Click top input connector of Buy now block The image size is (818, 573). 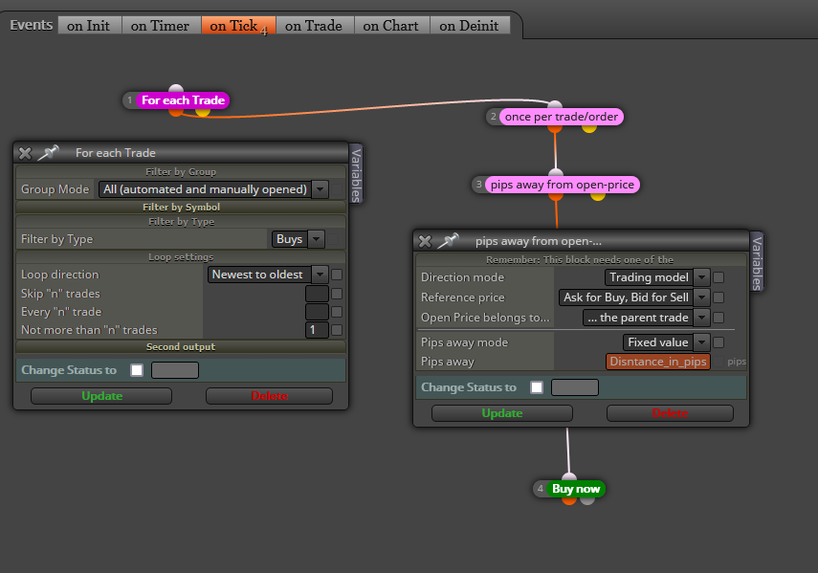(569, 477)
